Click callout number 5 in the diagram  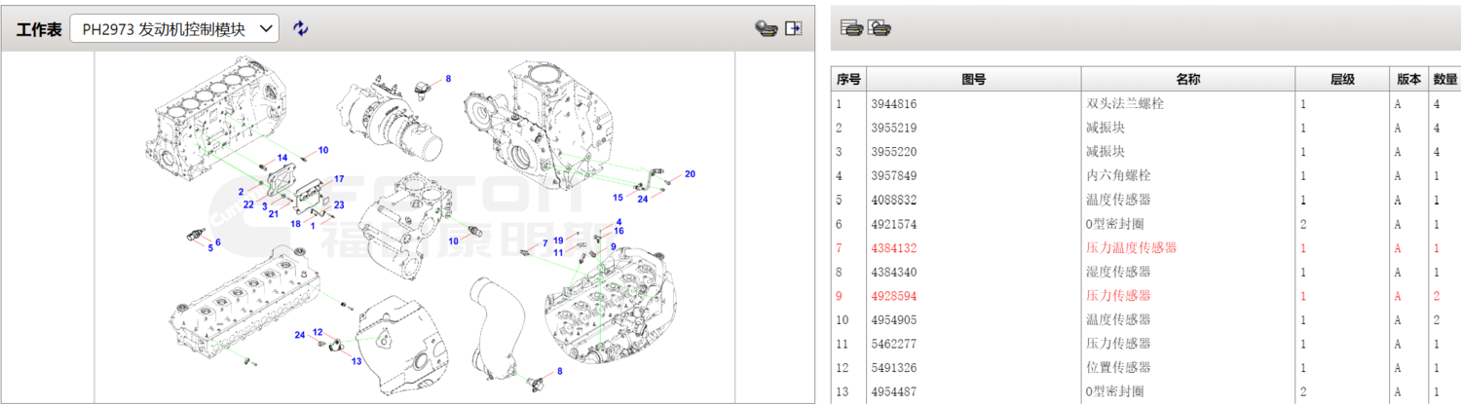click(x=209, y=248)
